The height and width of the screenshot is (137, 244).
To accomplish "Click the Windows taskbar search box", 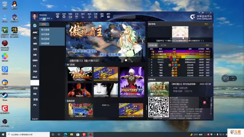I will point(28,134).
